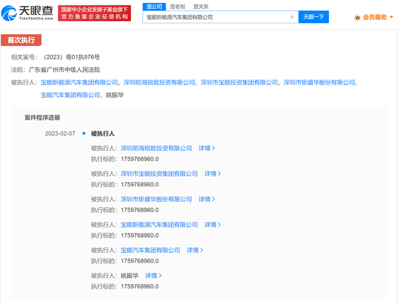Image resolution: width=398 pixels, height=304 pixels.
Task: Click the red 国家中小企业发展子基金旗下 banner
Action: [95, 13]
